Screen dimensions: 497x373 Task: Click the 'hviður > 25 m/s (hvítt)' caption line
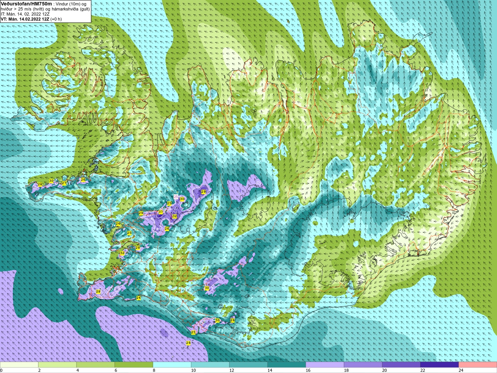(45, 9)
